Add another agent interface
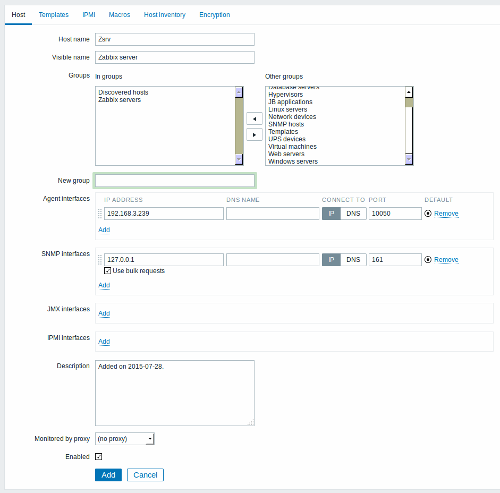This screenshot has width=500, height=493. [x=104, y=230]
